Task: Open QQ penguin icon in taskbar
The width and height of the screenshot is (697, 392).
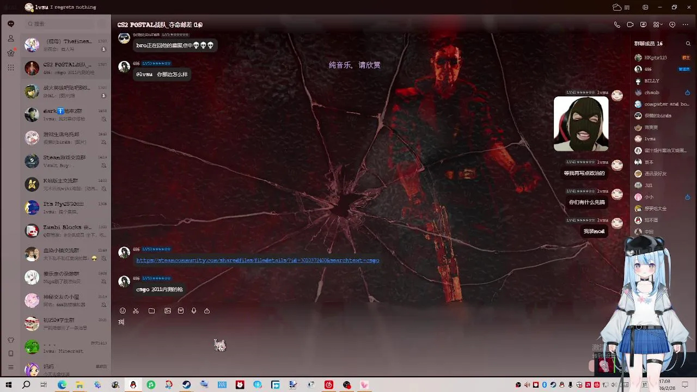Action: point(133,385)
